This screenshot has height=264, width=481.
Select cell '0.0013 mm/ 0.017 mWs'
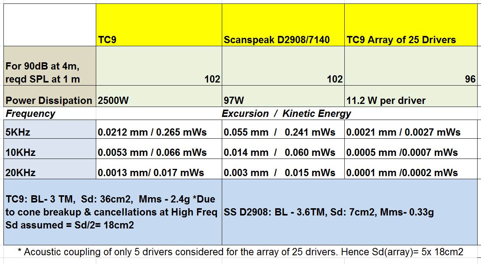[x=159, y=169]
